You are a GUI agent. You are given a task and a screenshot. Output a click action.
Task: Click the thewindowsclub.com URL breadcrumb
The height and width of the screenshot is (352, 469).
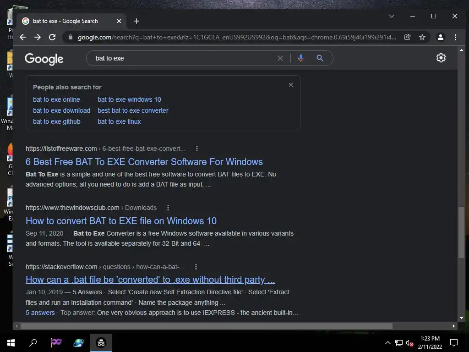91,208
